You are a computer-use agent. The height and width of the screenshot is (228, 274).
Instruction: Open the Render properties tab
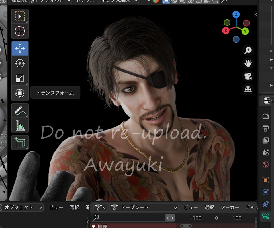(x=265, y=116)
